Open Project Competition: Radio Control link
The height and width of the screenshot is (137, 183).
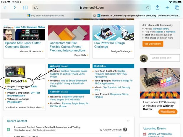pyautogui.click(x=22, y=88)
